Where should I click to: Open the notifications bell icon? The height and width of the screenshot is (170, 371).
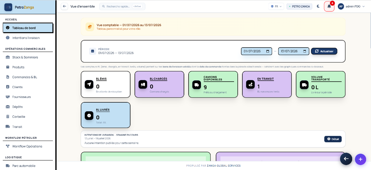pyautogui.click(x=329, y=6)
